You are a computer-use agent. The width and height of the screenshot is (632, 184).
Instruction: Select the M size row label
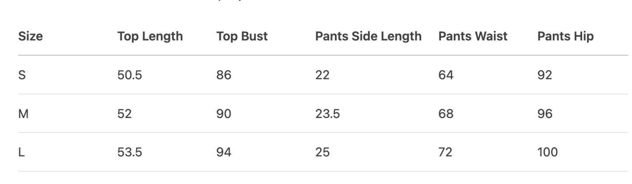click(x=23, y=114)
